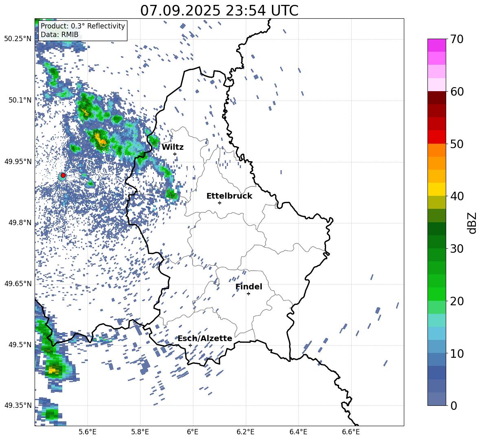This screenshot has height=440, width=482.
Task: Click the red radar site marker
Action: tap(63, 175)
